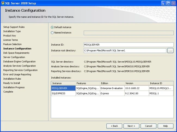177x132 pixels.
Task: Select the Default instance radio button
Action: [52, 27]
